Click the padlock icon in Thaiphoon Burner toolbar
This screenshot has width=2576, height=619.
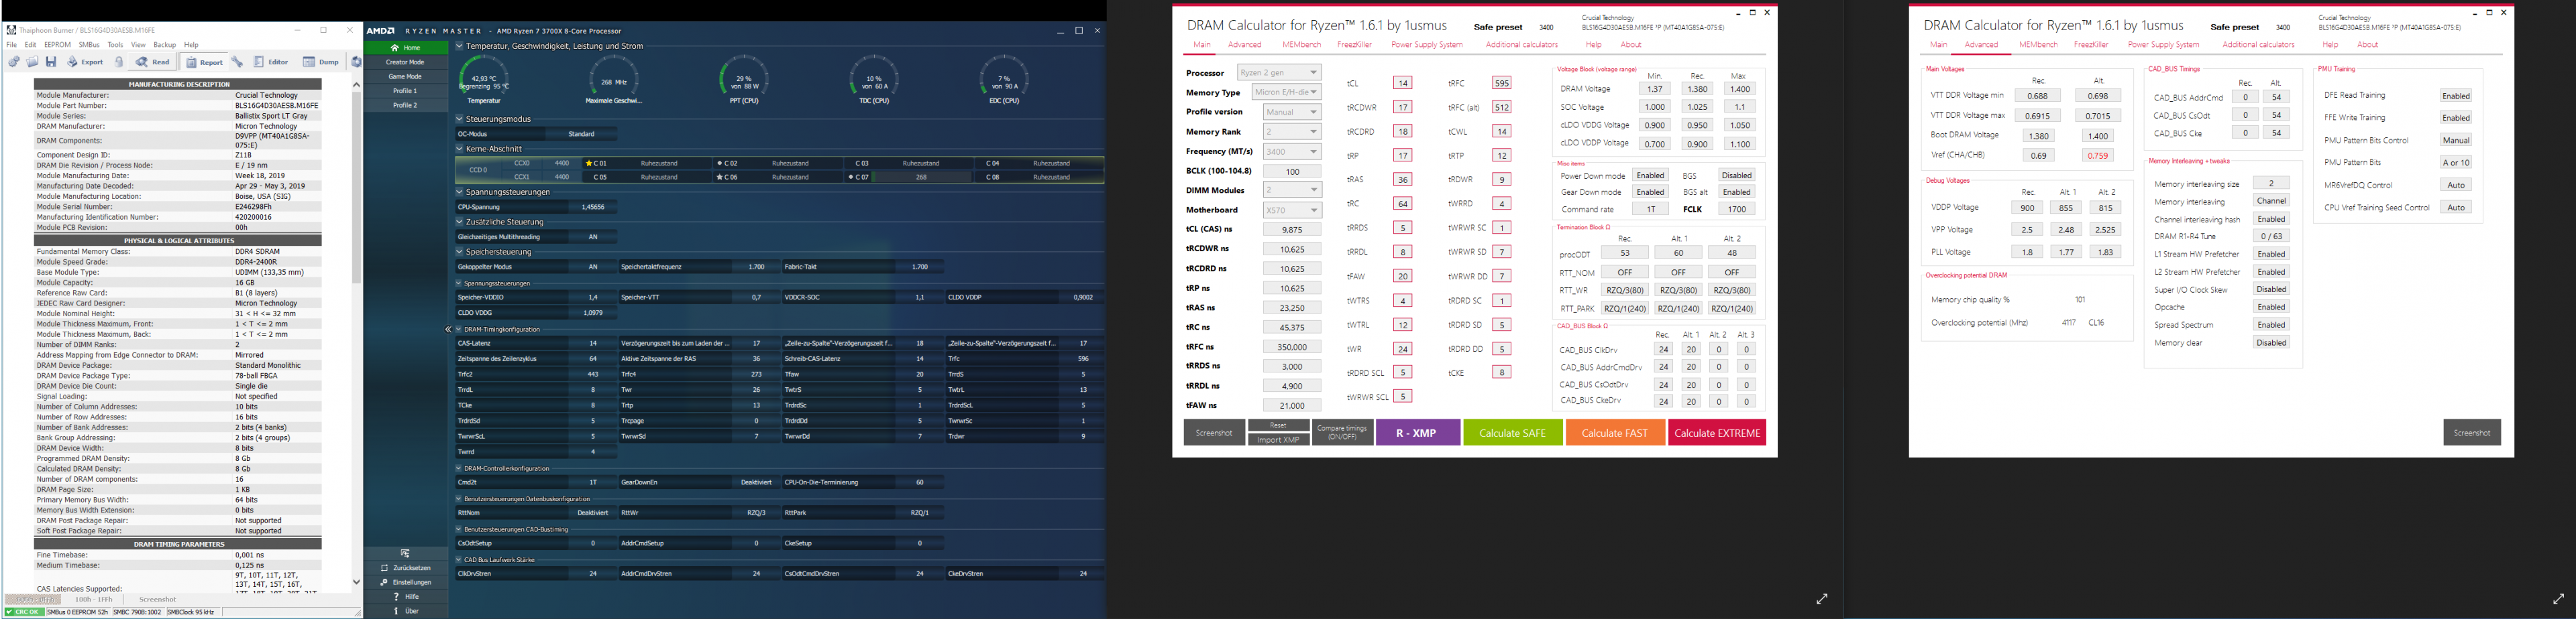(119, 62)
